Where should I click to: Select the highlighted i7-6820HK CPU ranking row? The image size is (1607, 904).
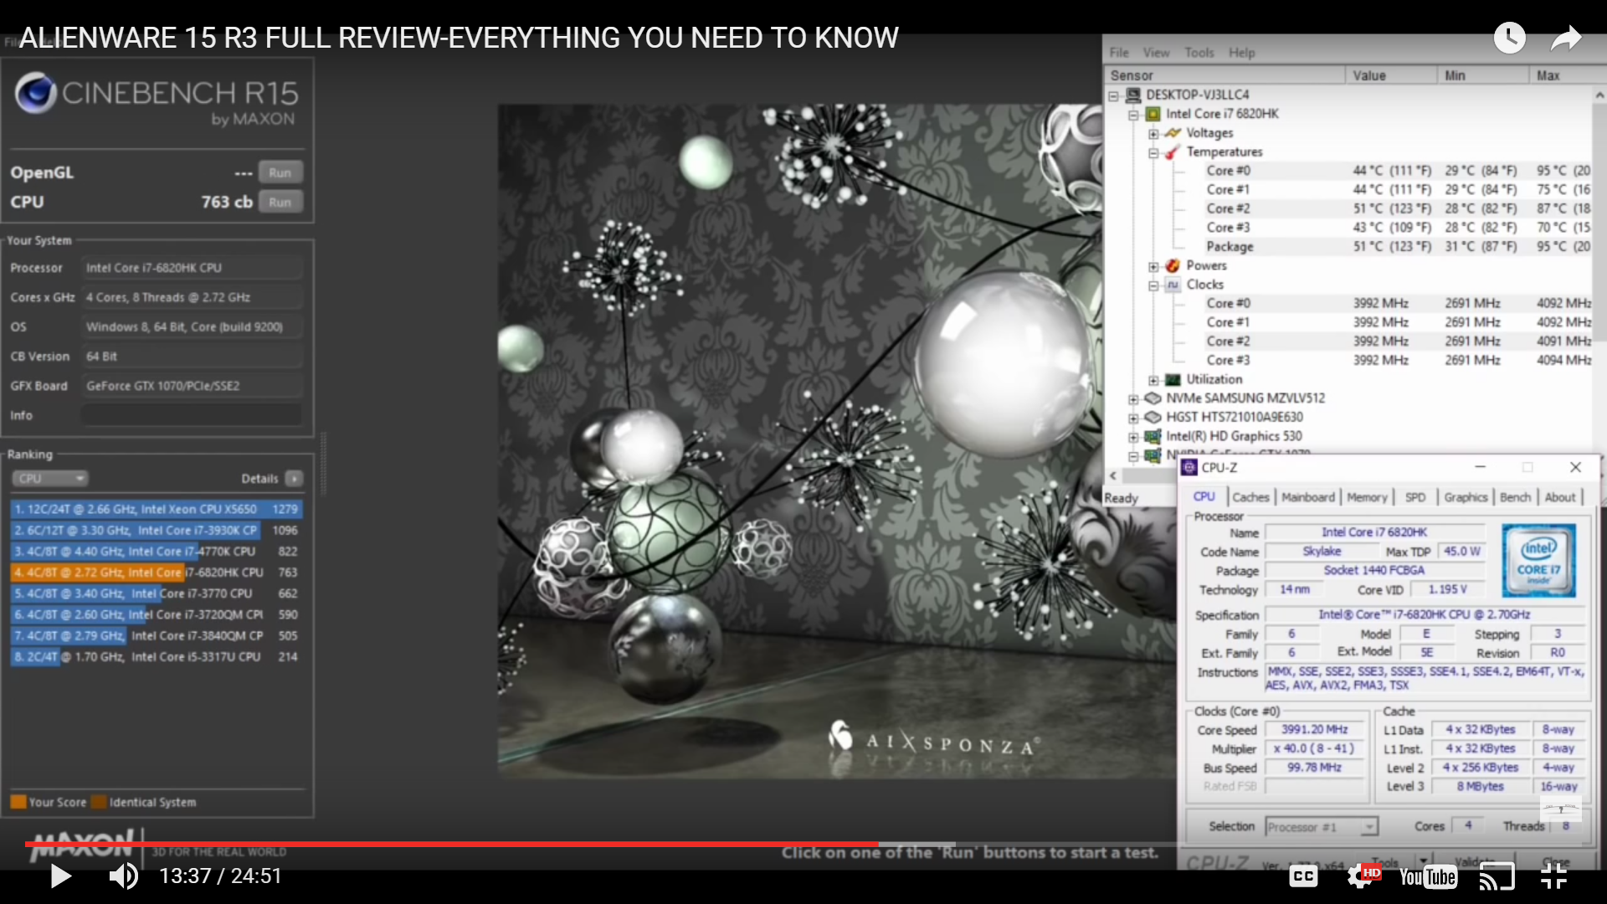click(157, 573)
